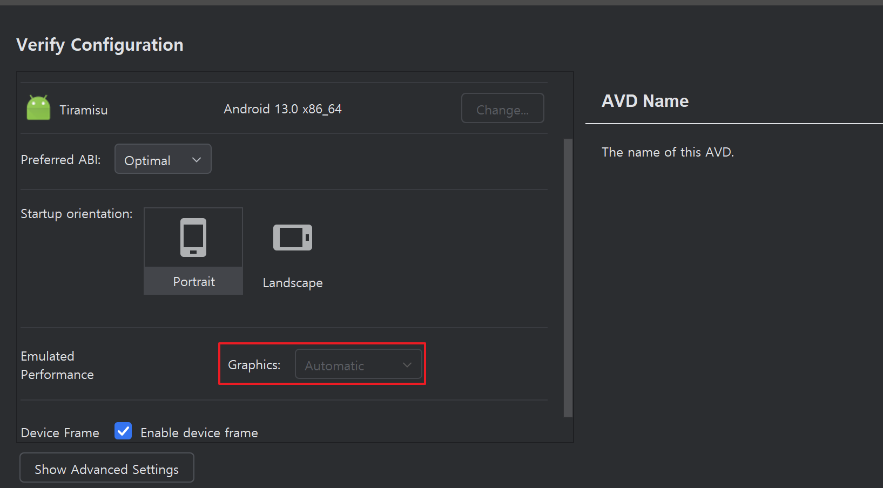
Task: Select the Portrait orientation icon
Action: (193, 238)
